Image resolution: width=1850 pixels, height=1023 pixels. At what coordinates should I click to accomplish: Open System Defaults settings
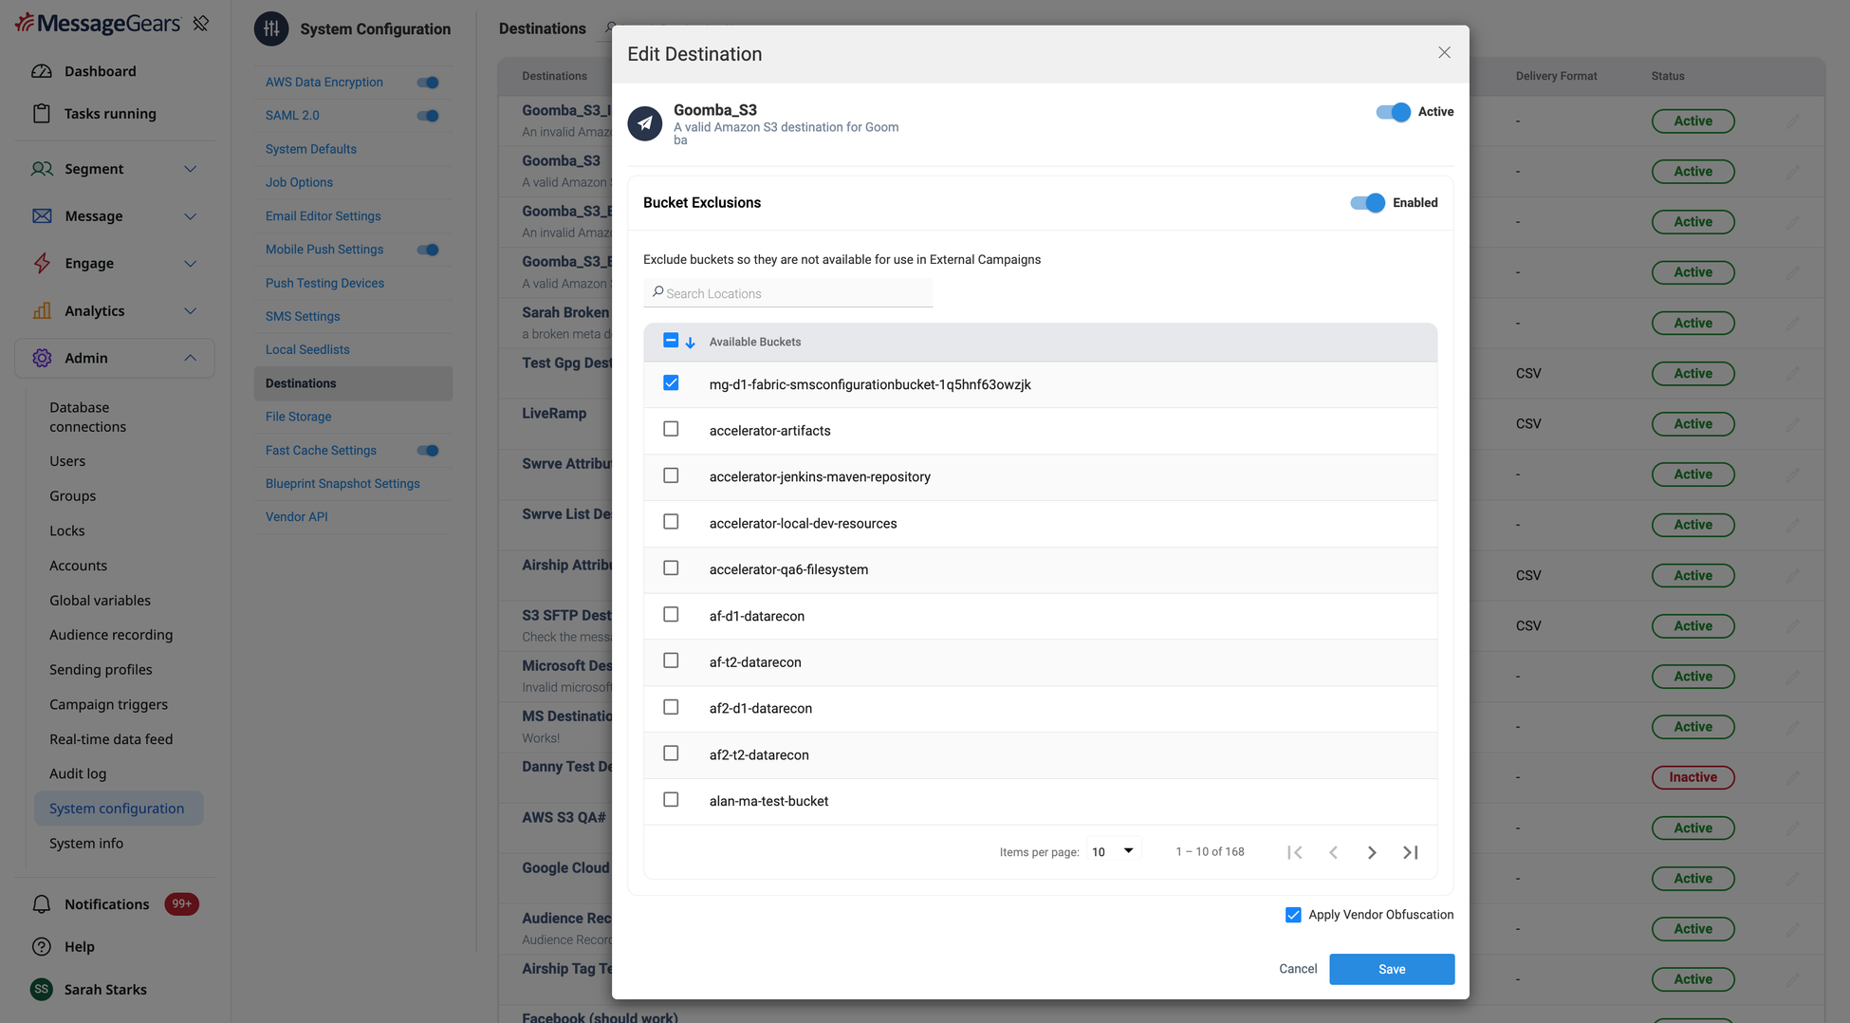coord(311,149)
